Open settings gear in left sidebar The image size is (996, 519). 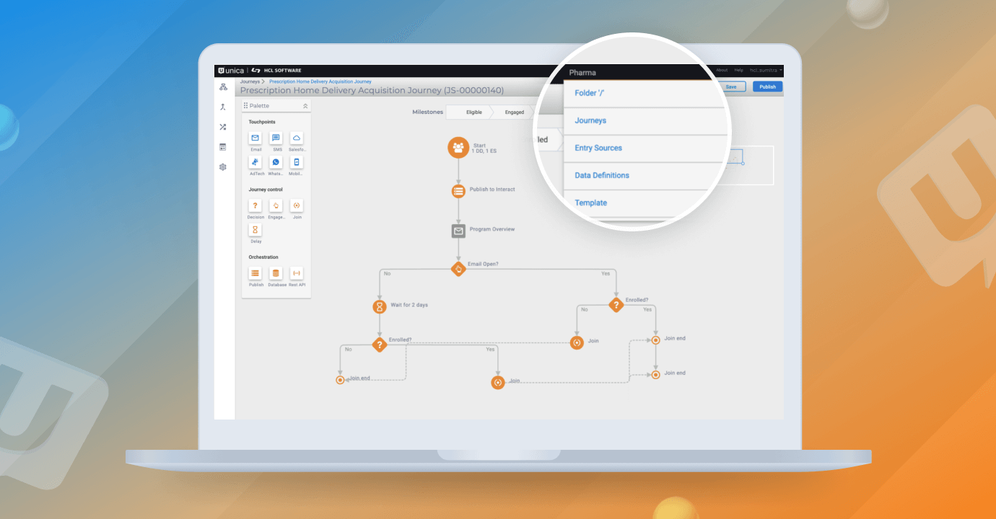click(223, 167)
